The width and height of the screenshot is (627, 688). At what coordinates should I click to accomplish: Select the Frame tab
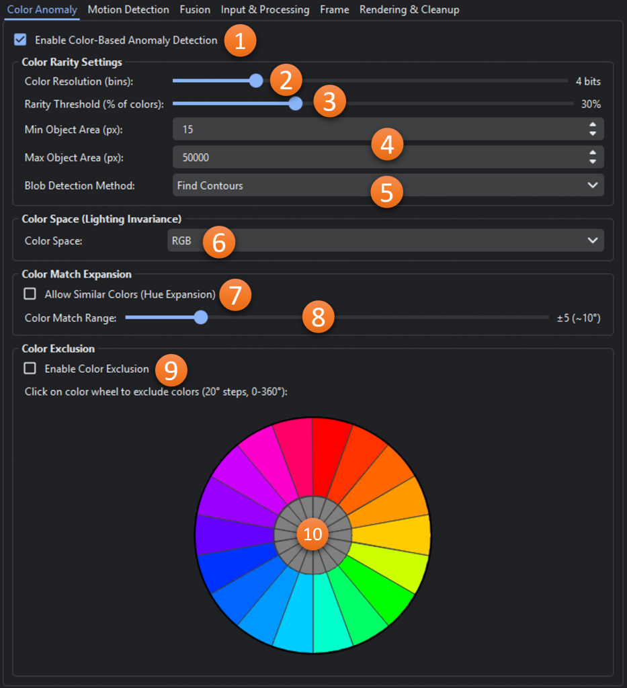tap(334, 9)
